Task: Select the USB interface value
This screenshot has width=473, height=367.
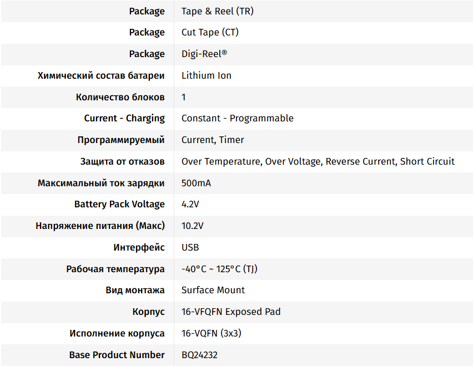Action: 190,247
